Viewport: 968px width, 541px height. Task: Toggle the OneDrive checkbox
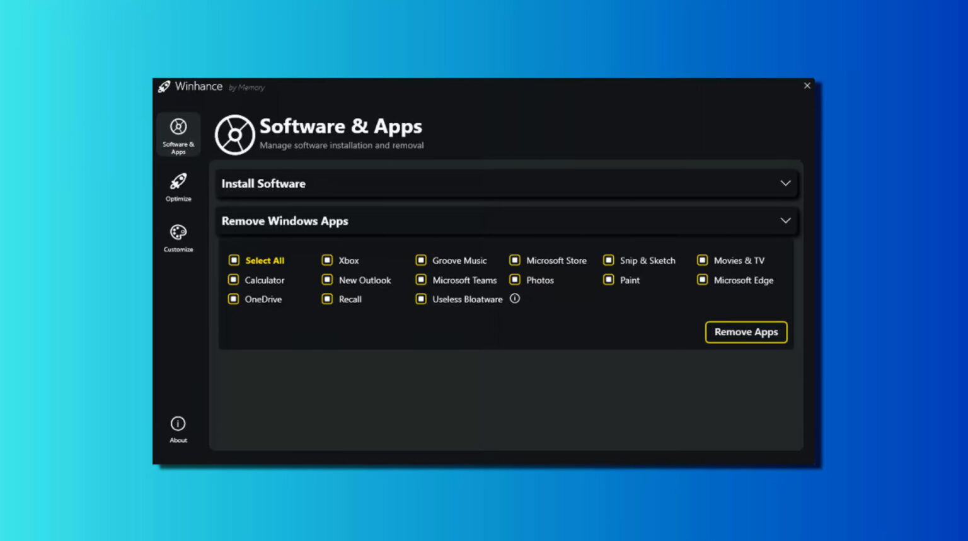233,299
